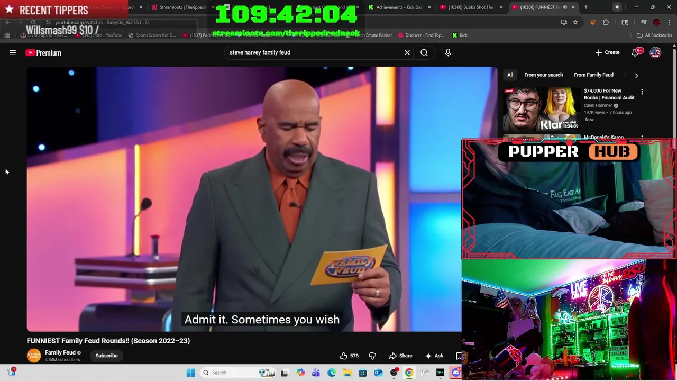
Task: Open the Kick bookmark
Action: click(460, 35)
